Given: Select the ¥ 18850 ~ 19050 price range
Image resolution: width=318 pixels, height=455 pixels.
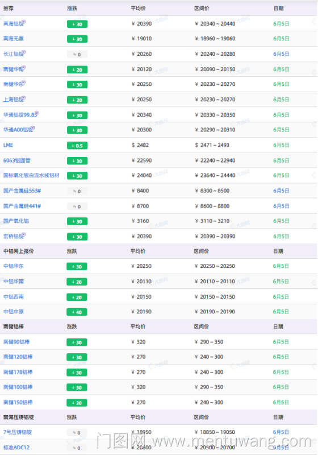Looking at the screenshot, I should [x=215, y=432].
